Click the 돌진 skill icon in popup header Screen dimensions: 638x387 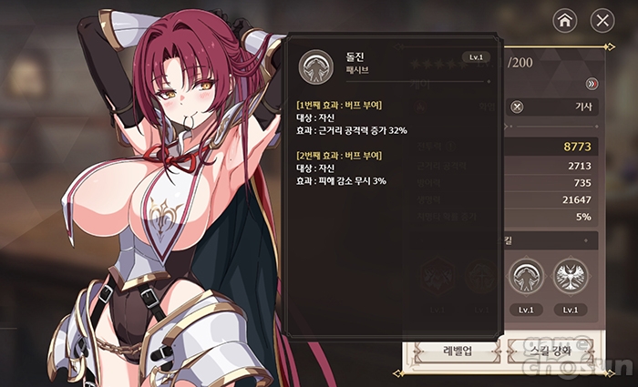pyautogui.click(x=315, y=66)
